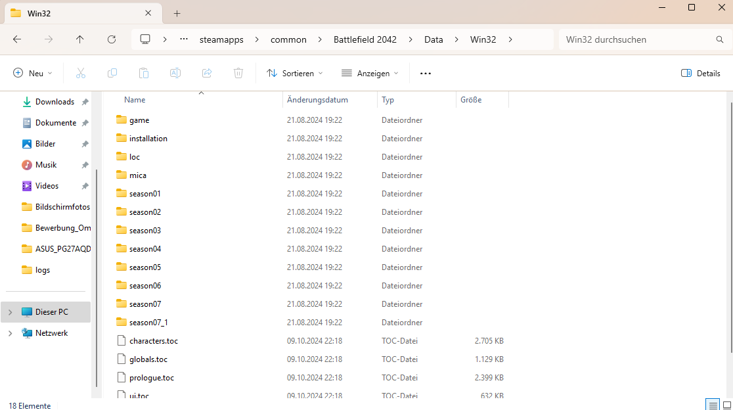The width and height of the screenshot is (733, 410).
Task: Click the forward navigation arrow
Action: click(49, 39)
